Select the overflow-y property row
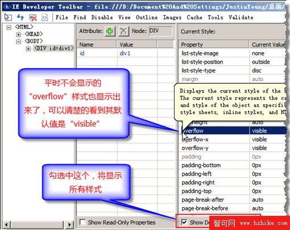This screenshot has width=290, height=230. coord(232,148)
